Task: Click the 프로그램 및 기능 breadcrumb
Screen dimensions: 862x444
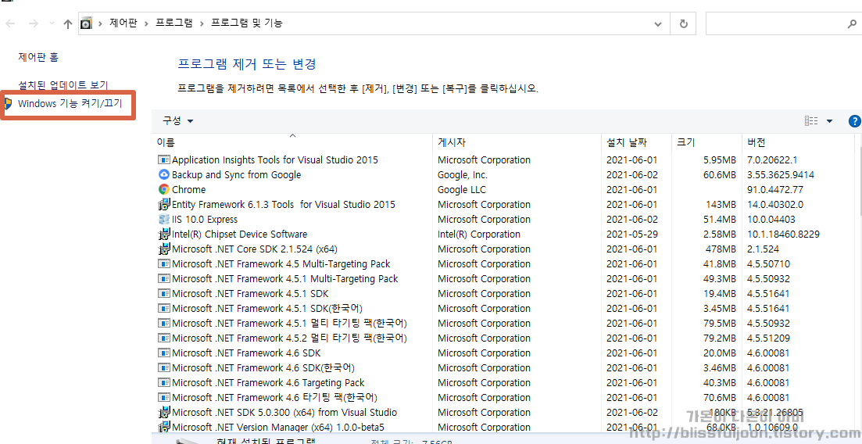Action: [x=247, y=23]
